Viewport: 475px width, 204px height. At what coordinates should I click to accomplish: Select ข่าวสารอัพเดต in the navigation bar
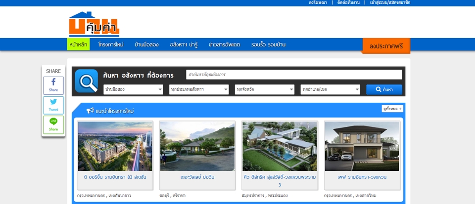coord(224,44)
